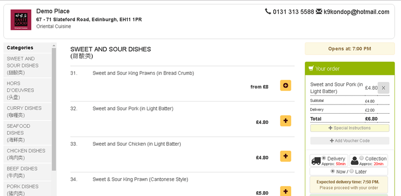Click the k9kondop@hotmail.com email link
The height and width of the screenshot is (196, 401).
click(x=356, y=12)
